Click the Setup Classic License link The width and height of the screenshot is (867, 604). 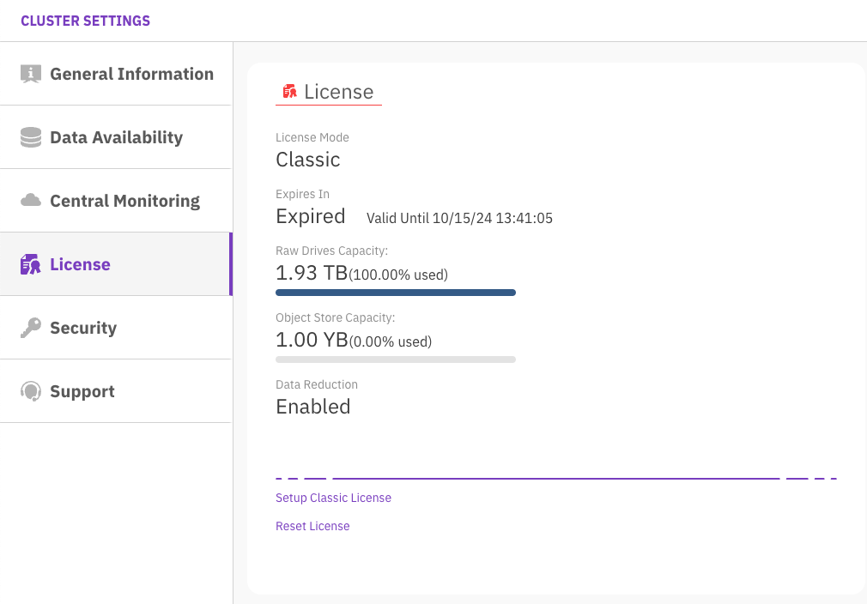click(x=333, y=498)
